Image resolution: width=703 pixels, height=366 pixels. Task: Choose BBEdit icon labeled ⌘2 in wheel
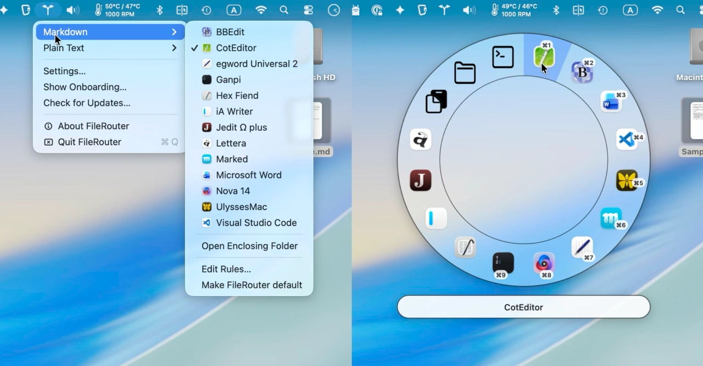pos(582,72)
